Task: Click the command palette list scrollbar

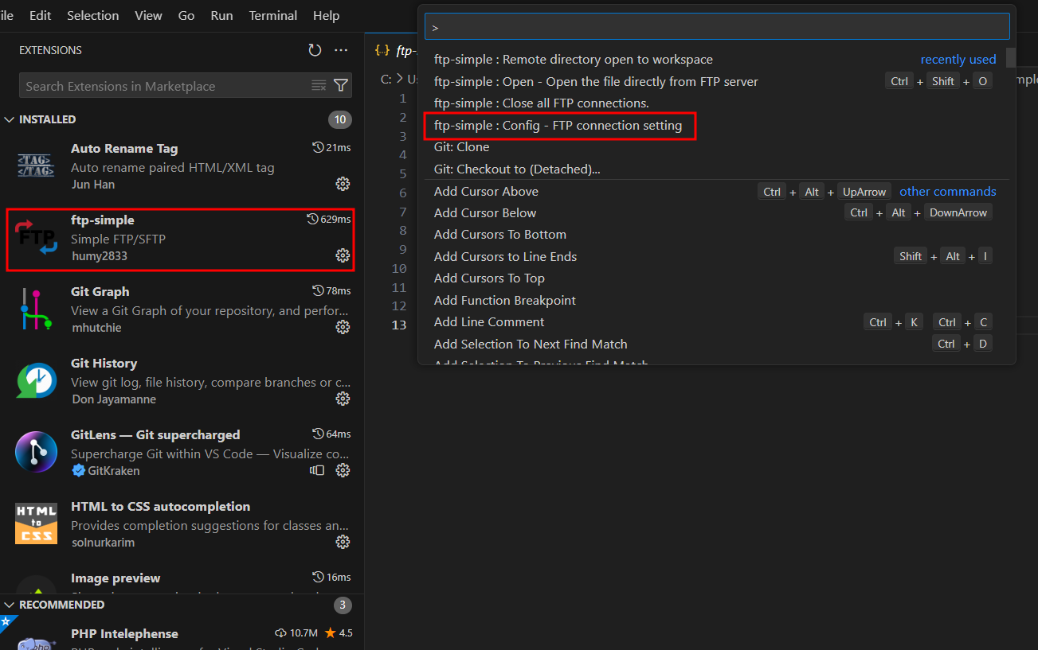Action: [x=1011, y=58]
